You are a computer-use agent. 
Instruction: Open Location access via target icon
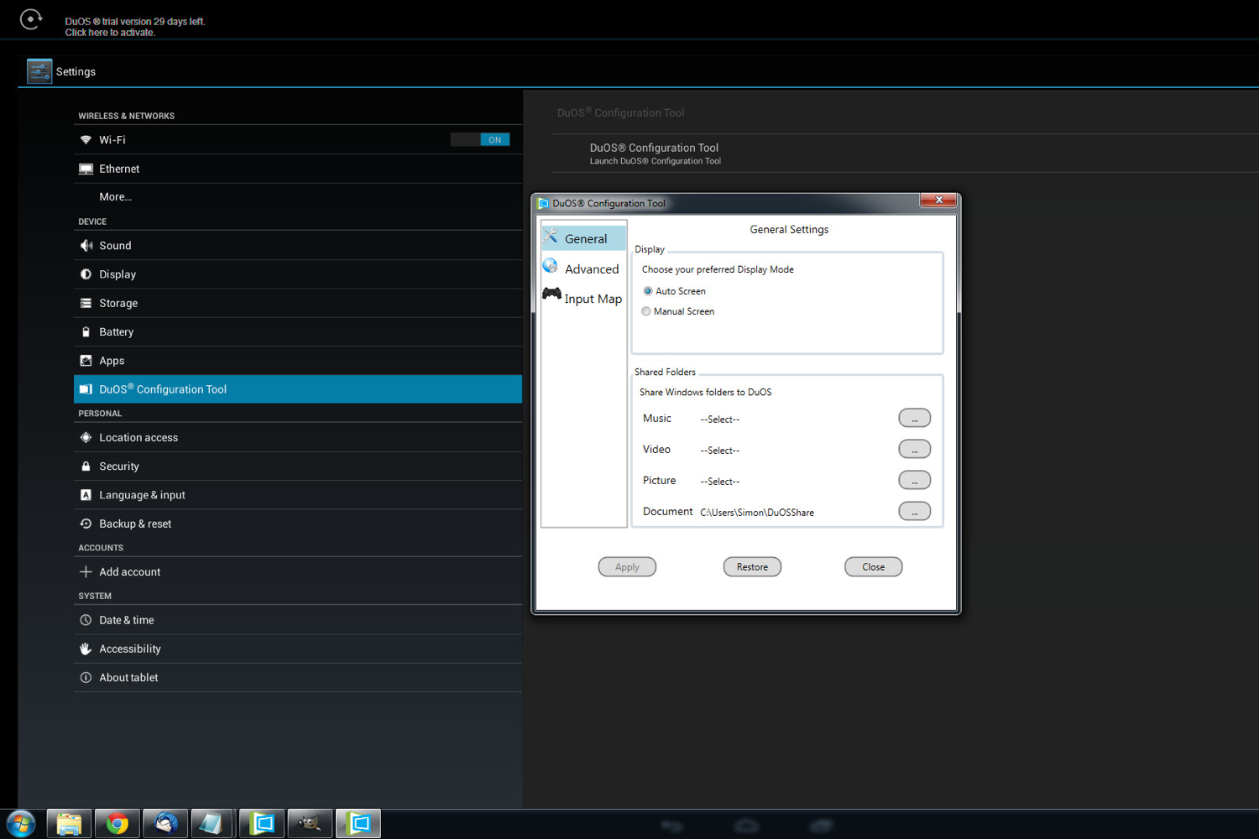click(x=86, y=438)
